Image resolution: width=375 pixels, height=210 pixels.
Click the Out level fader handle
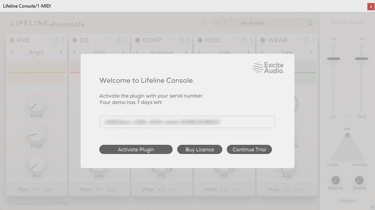click(361, 58)
